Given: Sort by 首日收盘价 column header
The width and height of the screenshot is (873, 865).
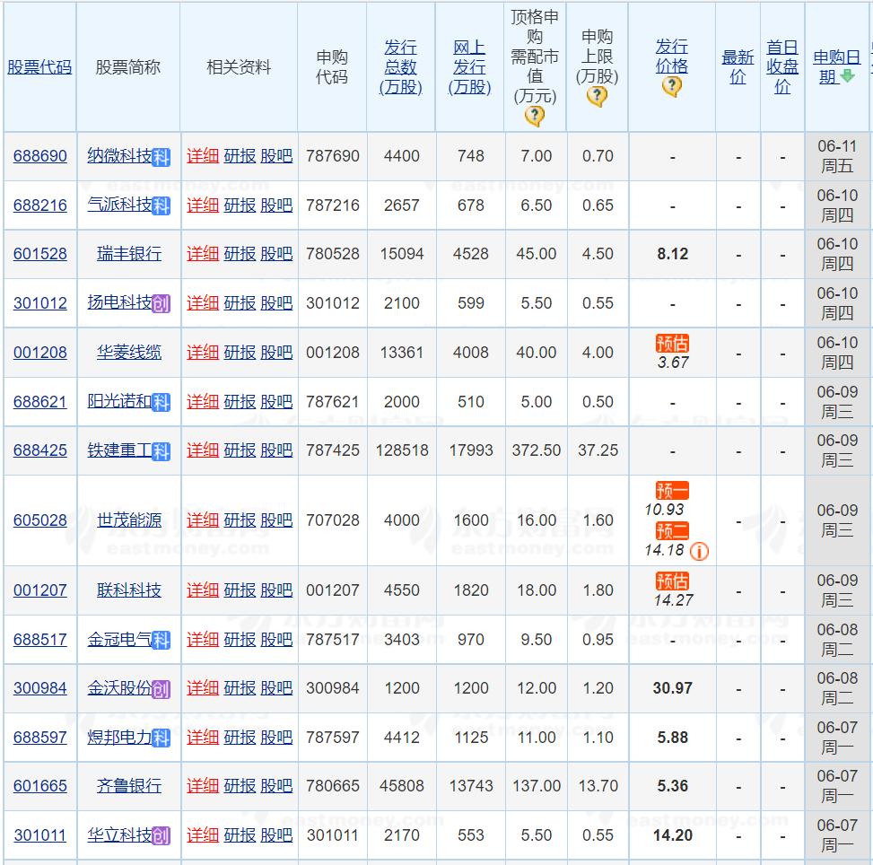Looking at the screenshot, I should pos(782,67).
